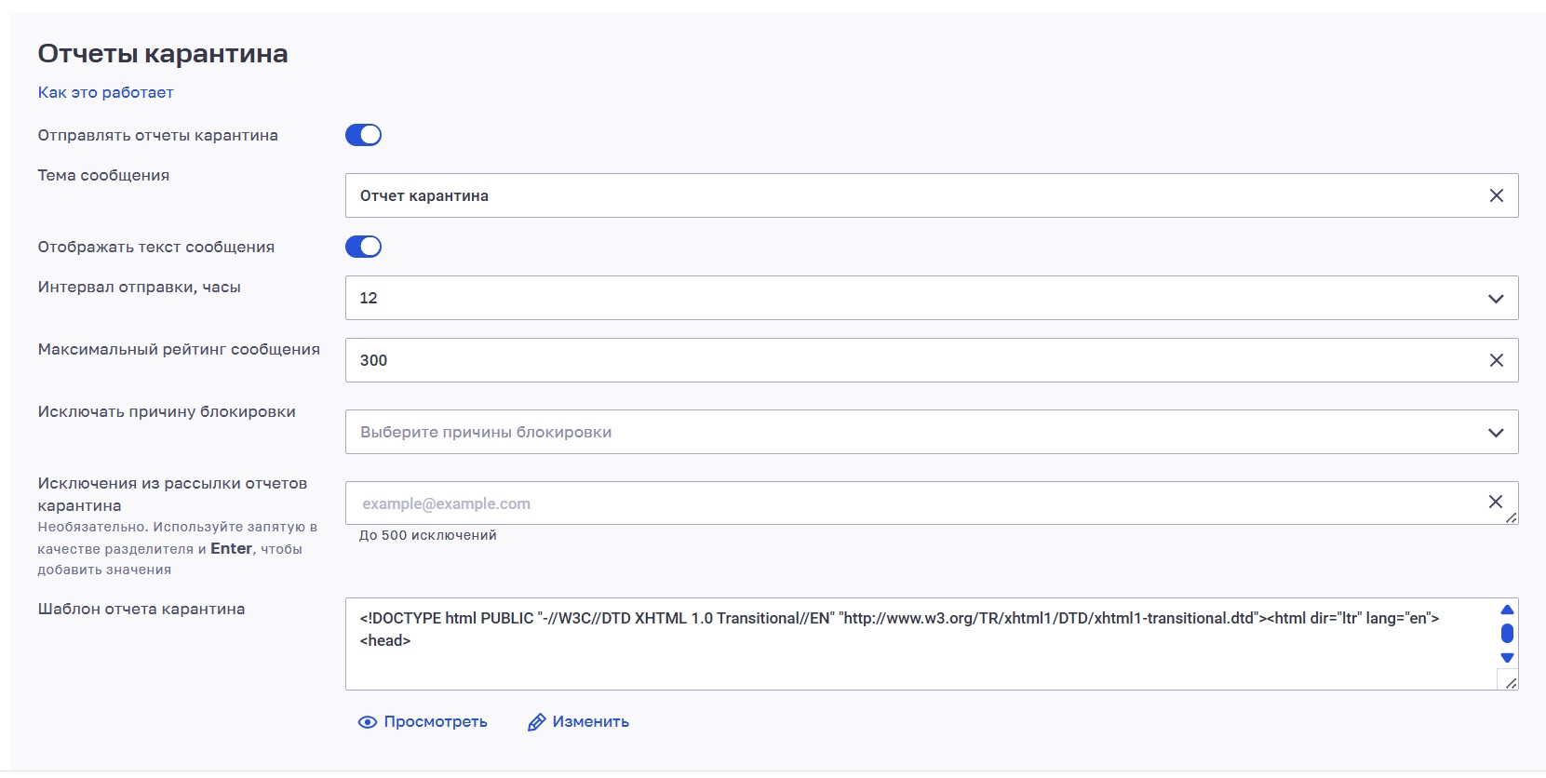
Task: Click the template scrollbar down arrow
Action: coord(1507,658)
